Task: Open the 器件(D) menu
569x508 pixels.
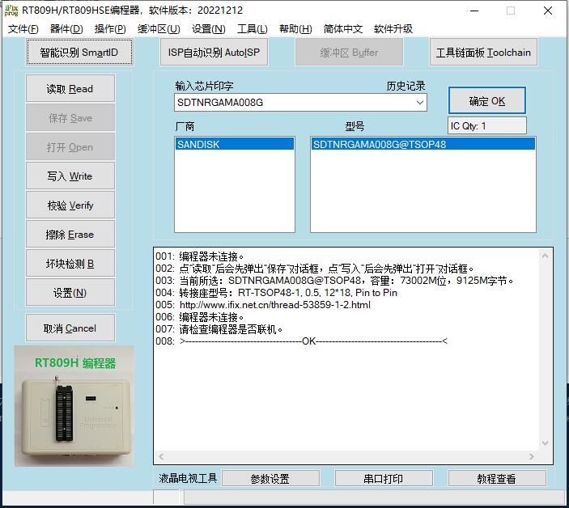Action: (x=66, y=29)
